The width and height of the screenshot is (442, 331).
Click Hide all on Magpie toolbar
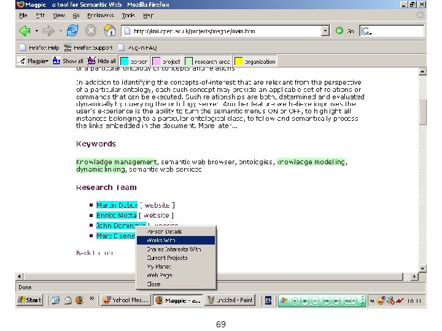click(x=101, y=61)
